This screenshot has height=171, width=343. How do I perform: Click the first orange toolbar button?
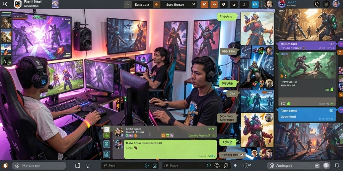coord(204,4)
